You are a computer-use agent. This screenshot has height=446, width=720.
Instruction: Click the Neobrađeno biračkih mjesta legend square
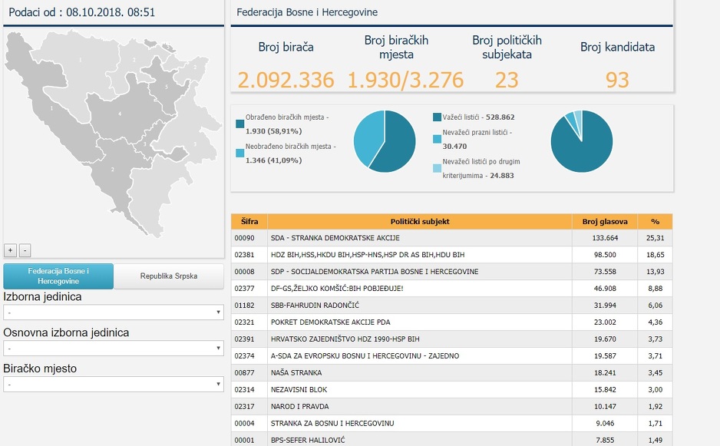tap(239, 153)
